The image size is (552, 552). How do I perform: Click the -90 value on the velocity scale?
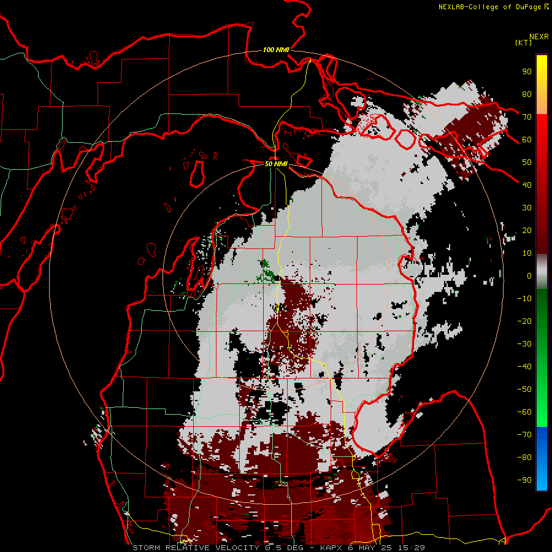click(x=524, y=480)
